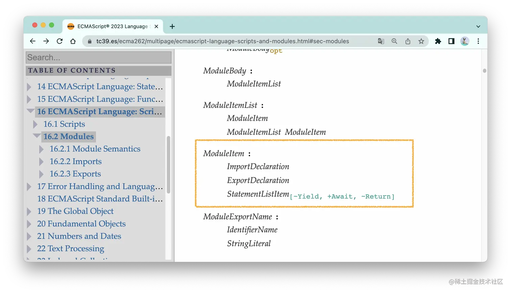Expand section 17 Error Handling
This screenshot has width=511, height=293.
click(29, 187)
